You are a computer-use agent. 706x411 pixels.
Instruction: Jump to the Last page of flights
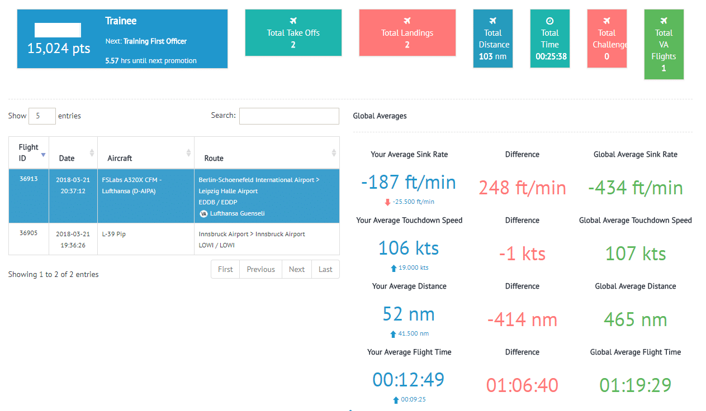[x=325, y=269]
